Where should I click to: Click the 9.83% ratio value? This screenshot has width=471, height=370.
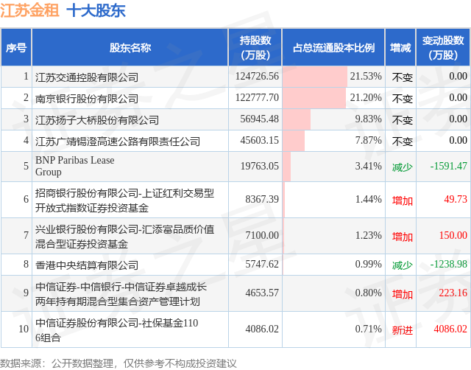[368, 119]
